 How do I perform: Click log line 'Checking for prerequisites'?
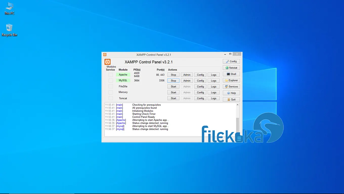pyautogui.click(x=146, y=105)
